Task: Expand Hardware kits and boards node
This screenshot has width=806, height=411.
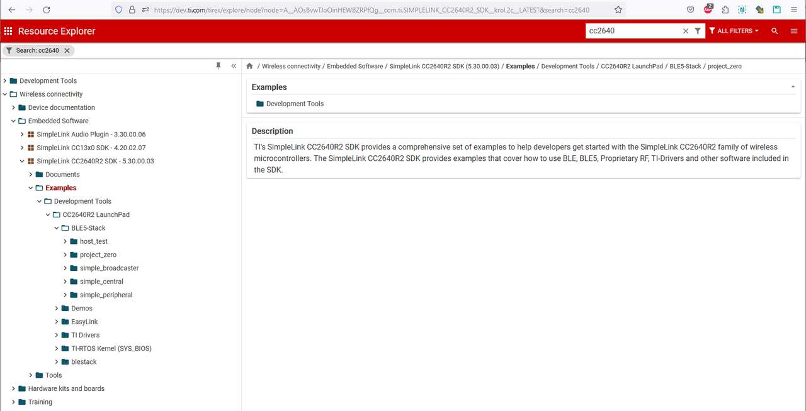Action: coord(14,388)
